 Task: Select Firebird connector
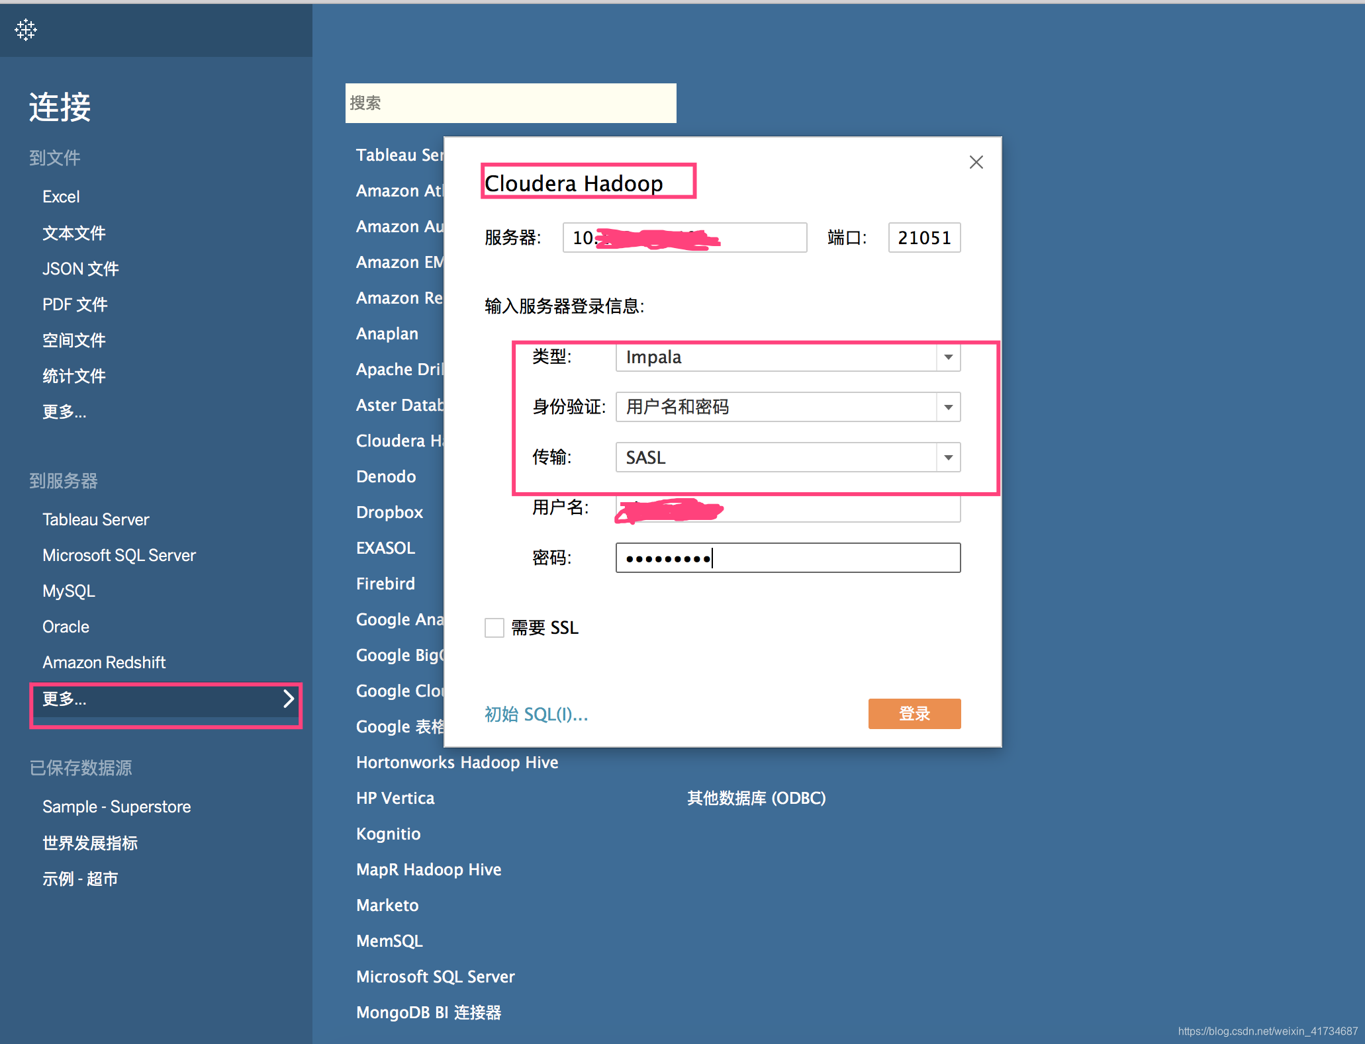pyautogui.click(x=385, y=584)
